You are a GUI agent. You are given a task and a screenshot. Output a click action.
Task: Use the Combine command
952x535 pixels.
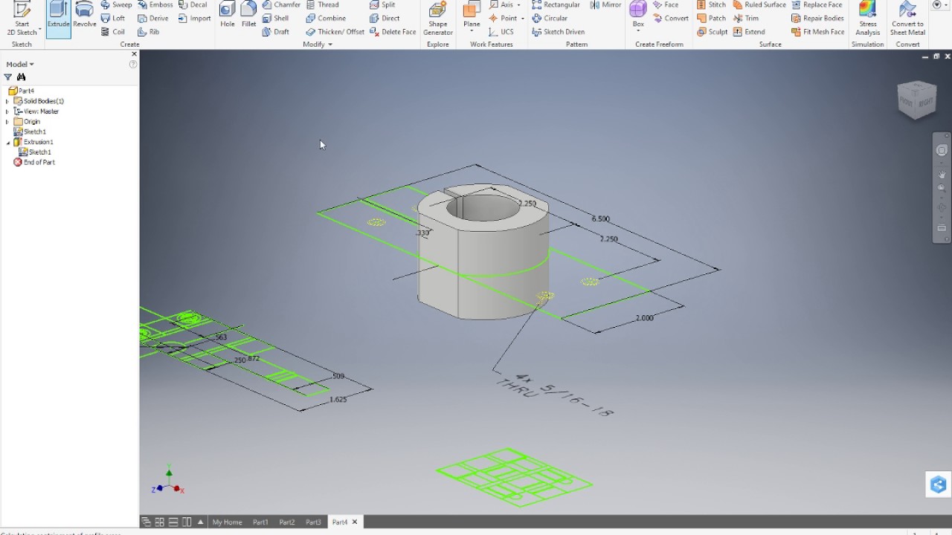[326, 18]
